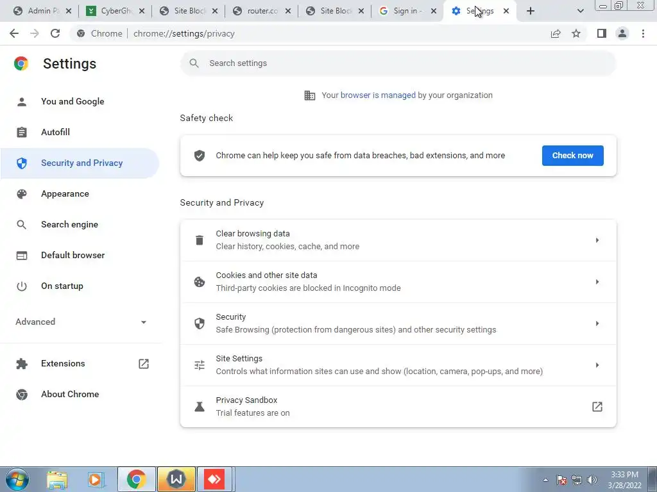This screenshot has height=492, width=657.
Task: Click the managed organization building icon
Action: point(310,95)
